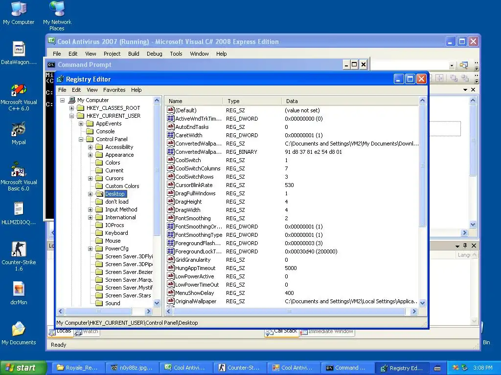Switch to the Immediate Window tab

pos(327,332)
